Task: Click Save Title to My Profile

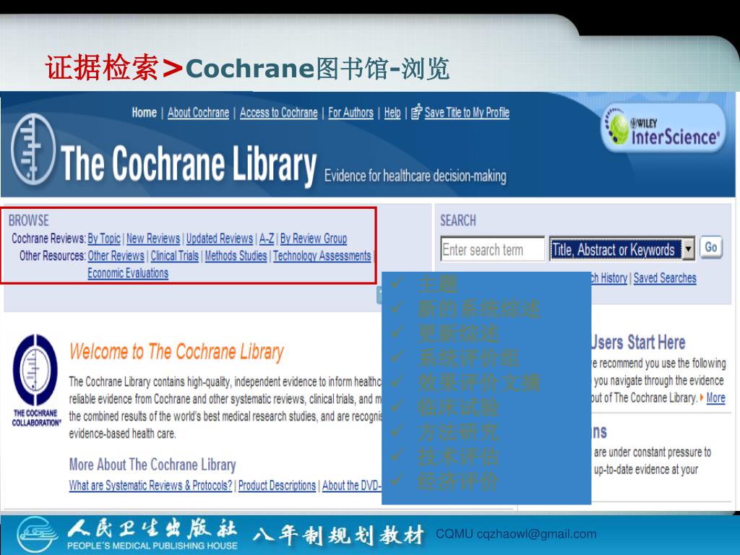Action: (467, 113)
